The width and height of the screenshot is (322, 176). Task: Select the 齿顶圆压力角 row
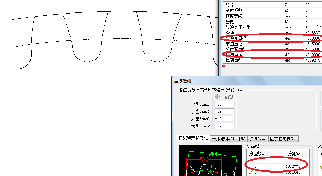click(273, 27)
